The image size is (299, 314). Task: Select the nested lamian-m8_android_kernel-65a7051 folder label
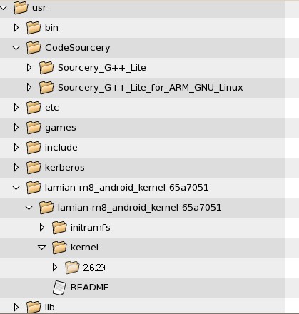[140, 208]
